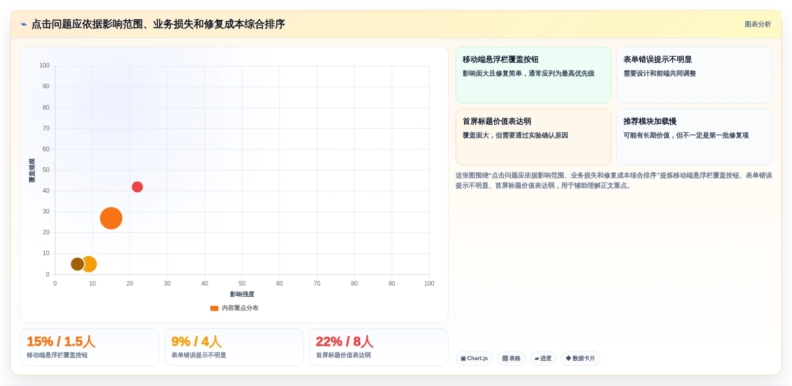Click the 图表分析 label in the header
The height and width of the screenshot is (386, 792).
[x=757, y=24]
